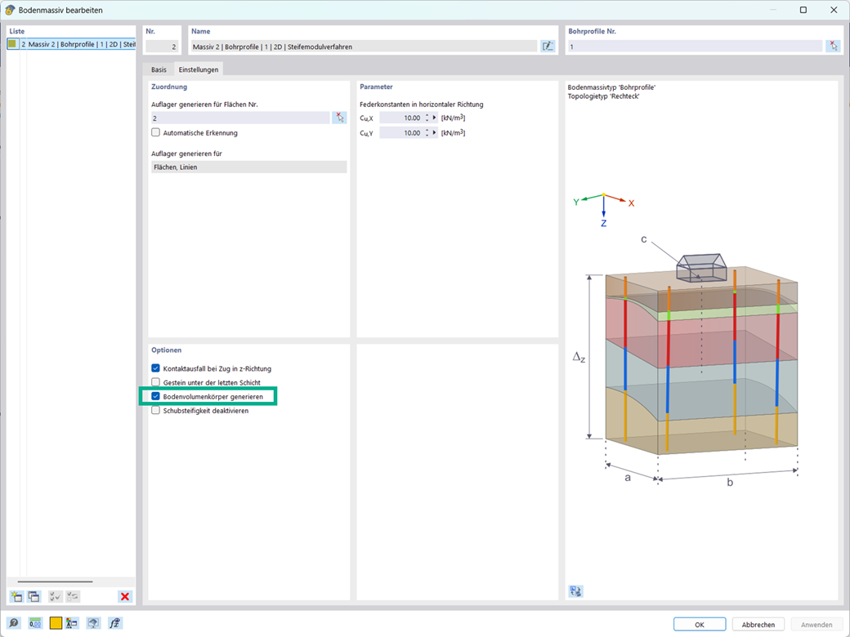The image size is (850, 637).
Task: Click the Cu,X spinner arrows
Action: coord(427,118)
